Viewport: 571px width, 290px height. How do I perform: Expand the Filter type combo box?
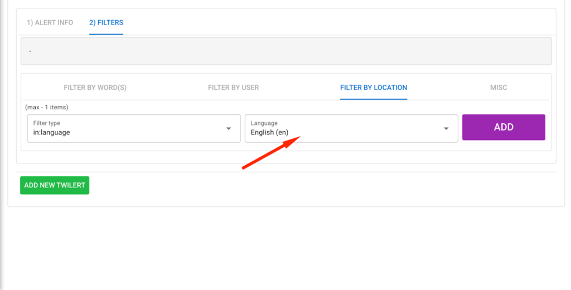click(x=134, y=128)
